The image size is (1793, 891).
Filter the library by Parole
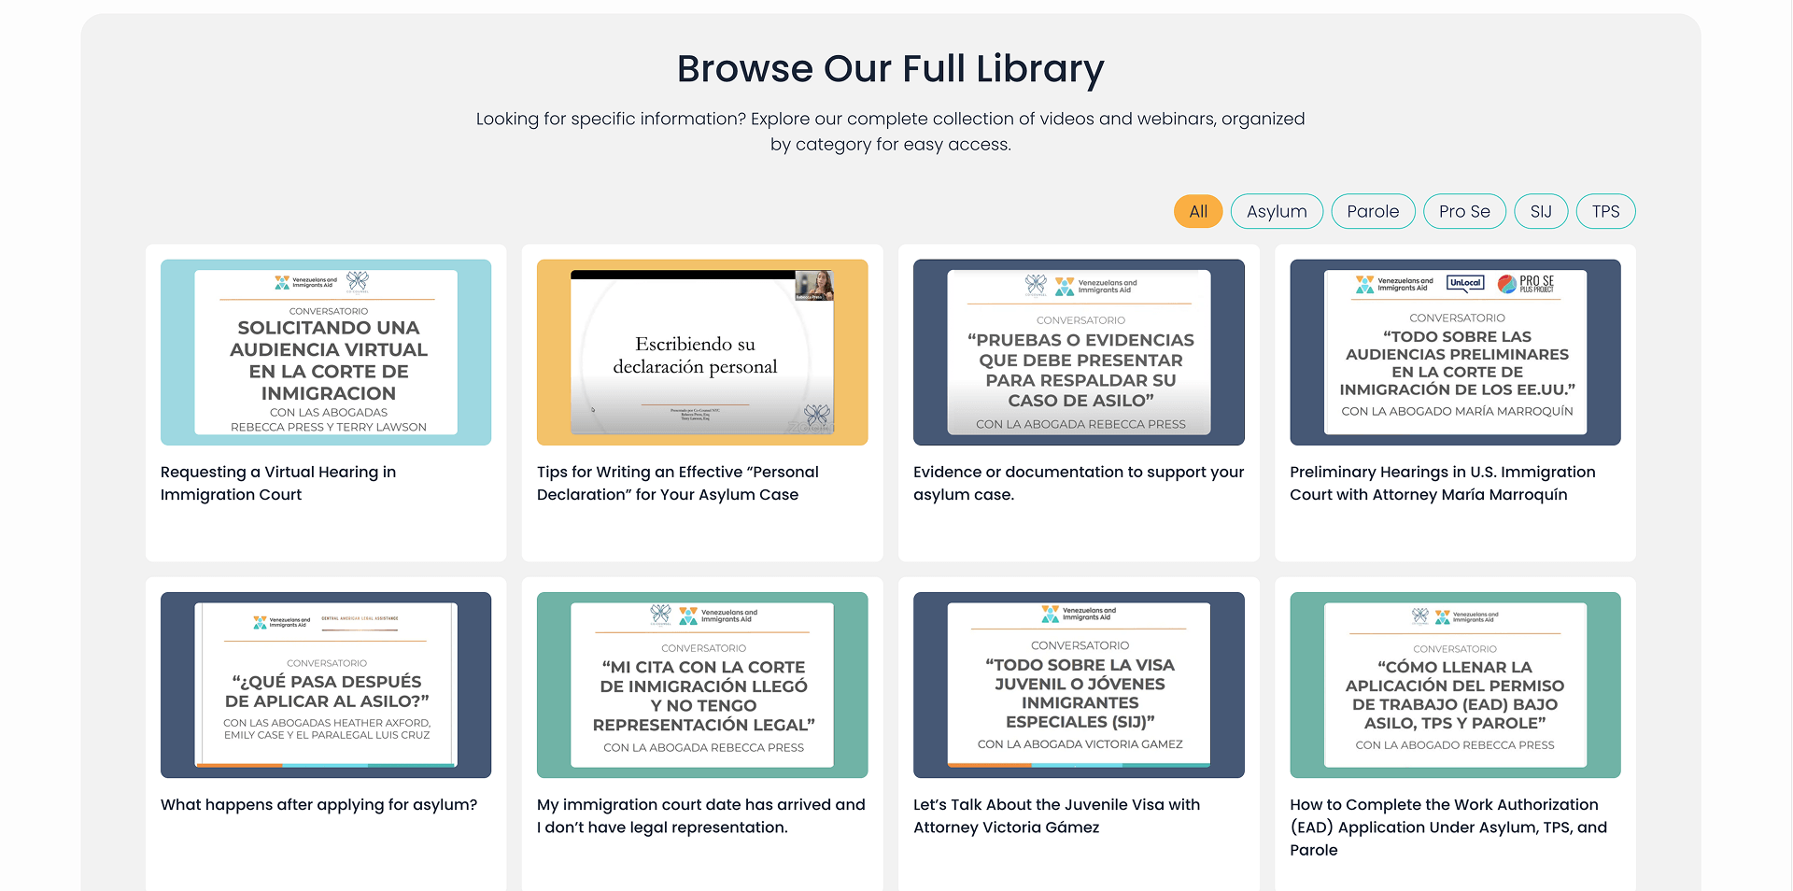tap(1373, 211)
